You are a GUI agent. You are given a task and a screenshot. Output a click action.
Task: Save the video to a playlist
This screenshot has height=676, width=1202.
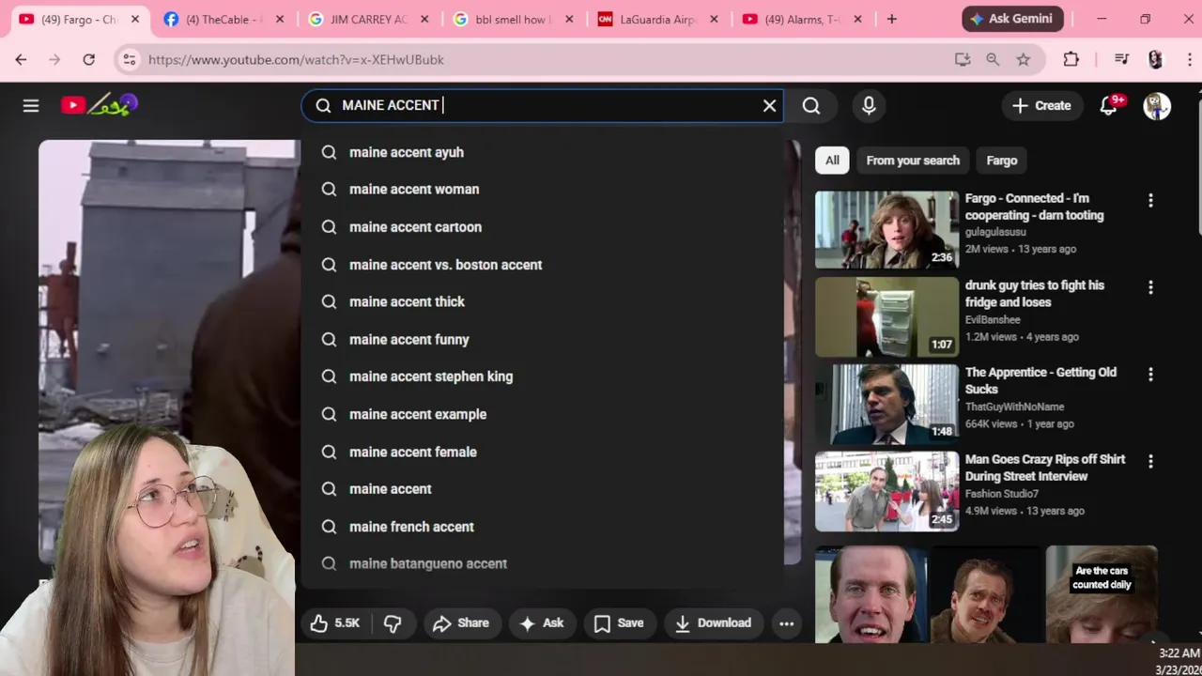click(x=619, y=623)
